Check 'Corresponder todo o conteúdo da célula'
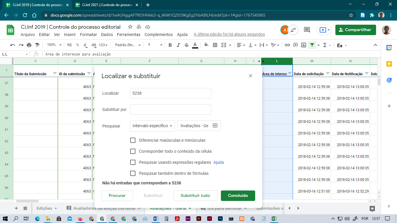Image resolution: width=397 pixels, height=223 pixels. click(133, 151)
